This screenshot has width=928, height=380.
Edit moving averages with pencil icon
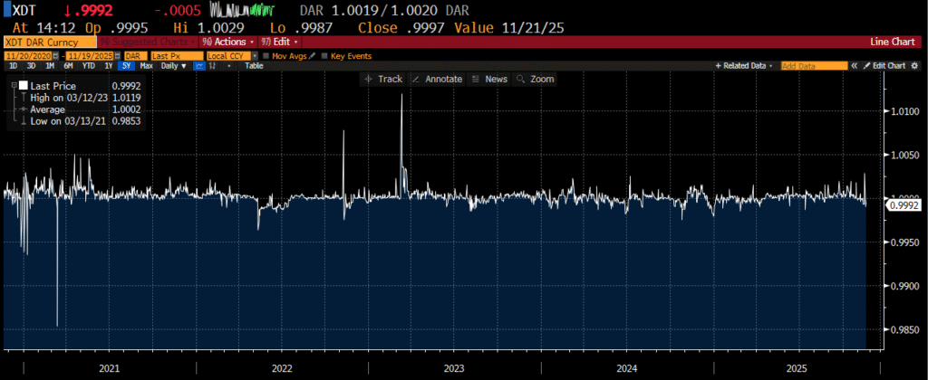click(313, 55)
